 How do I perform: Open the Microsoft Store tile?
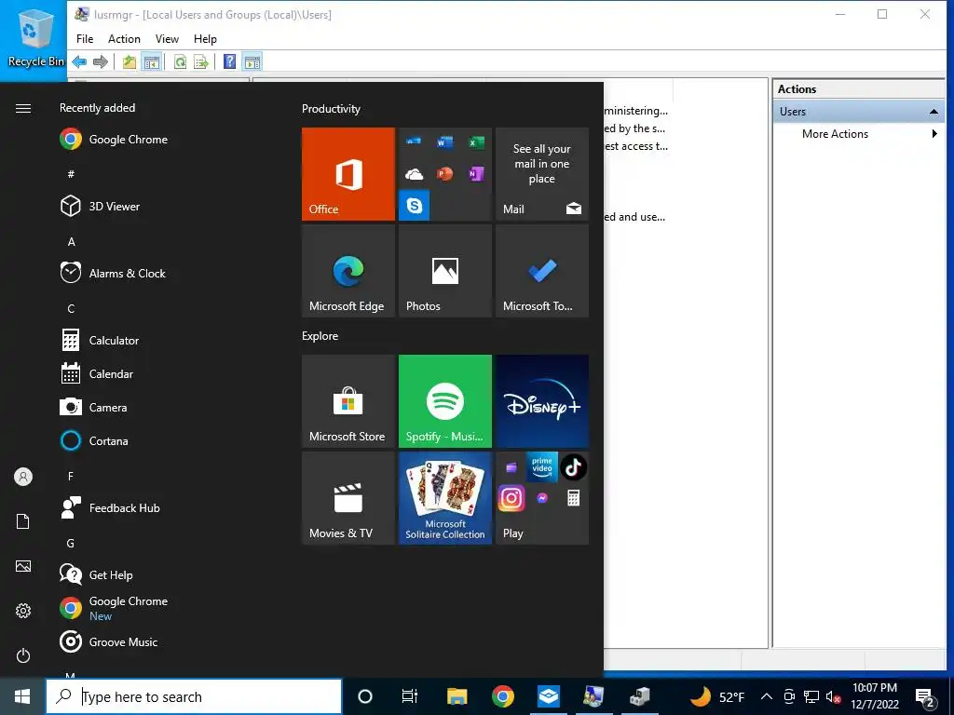point(348,401)
